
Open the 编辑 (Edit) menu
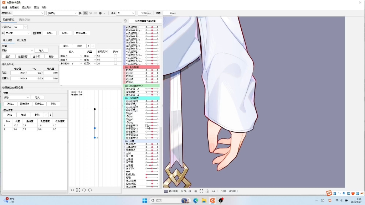point(4,7)
